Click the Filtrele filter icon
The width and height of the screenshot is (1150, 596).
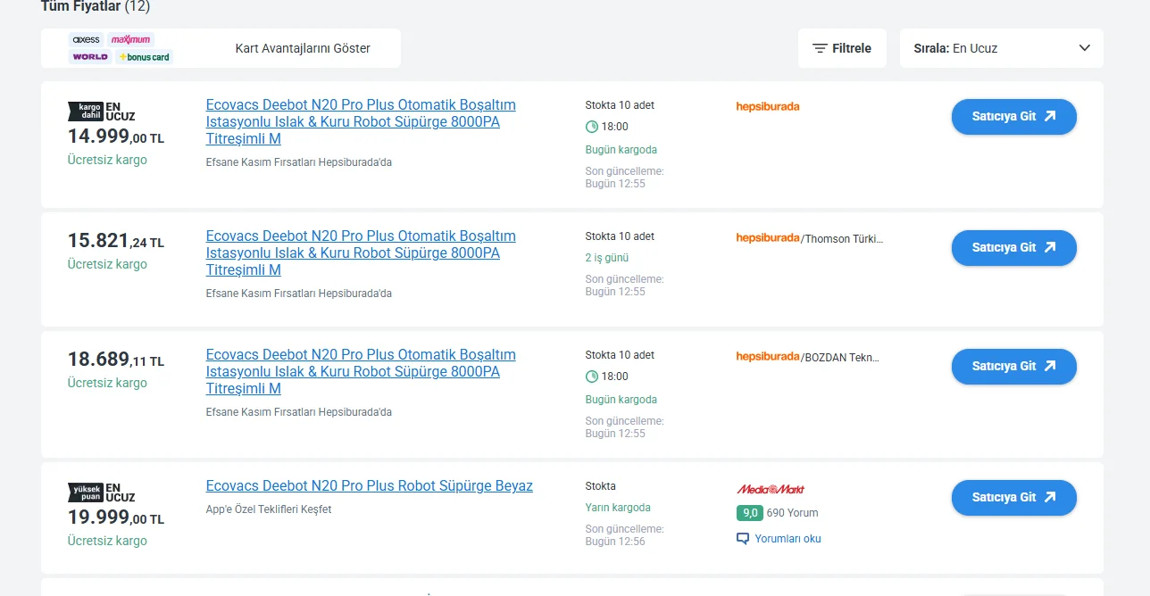pyautogui.click(x=820, y=48)
